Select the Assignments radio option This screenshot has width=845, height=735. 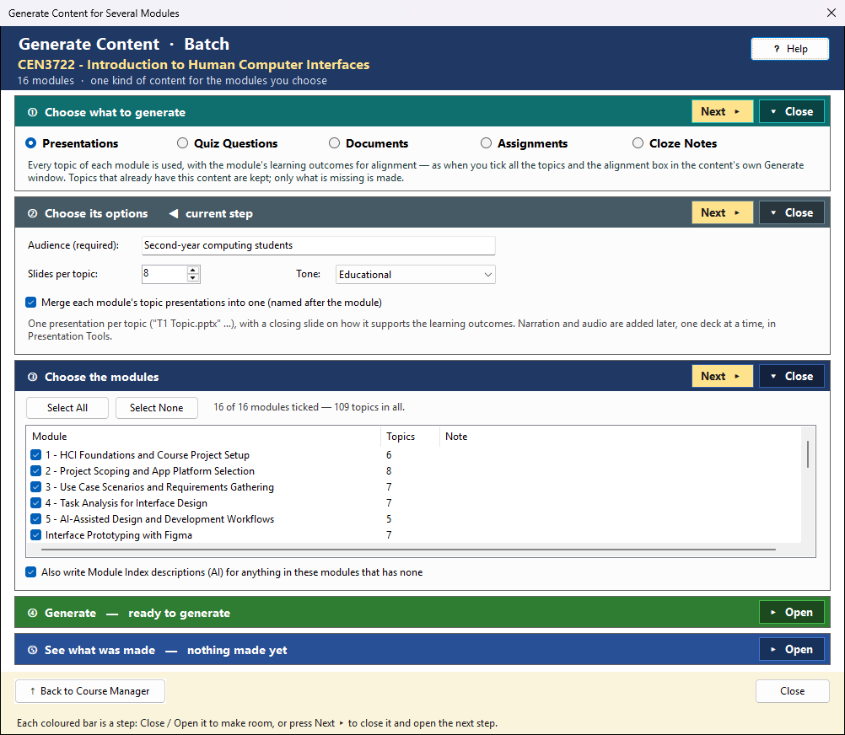[524, 143]
